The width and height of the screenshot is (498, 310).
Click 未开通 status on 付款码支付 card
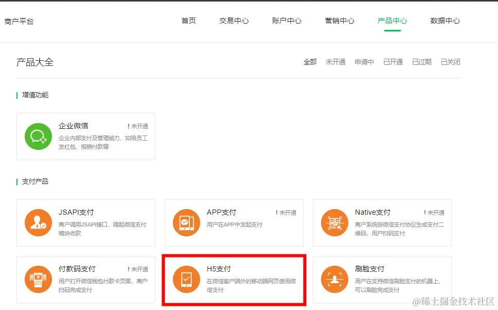click(x=138, y=269)
